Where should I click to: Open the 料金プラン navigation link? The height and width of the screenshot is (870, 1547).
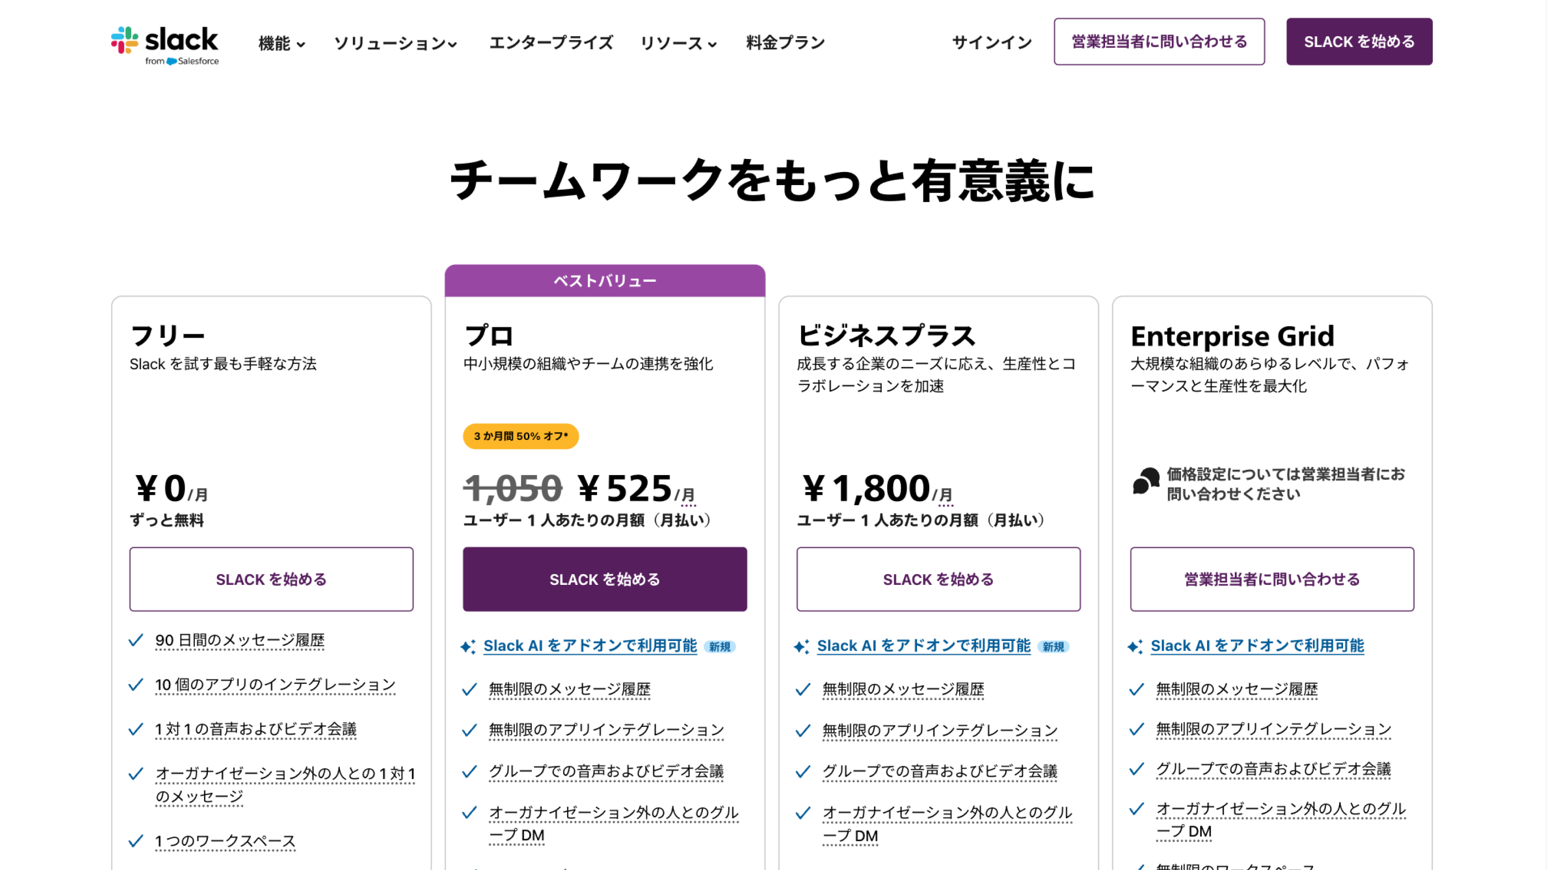click(786, 43)
